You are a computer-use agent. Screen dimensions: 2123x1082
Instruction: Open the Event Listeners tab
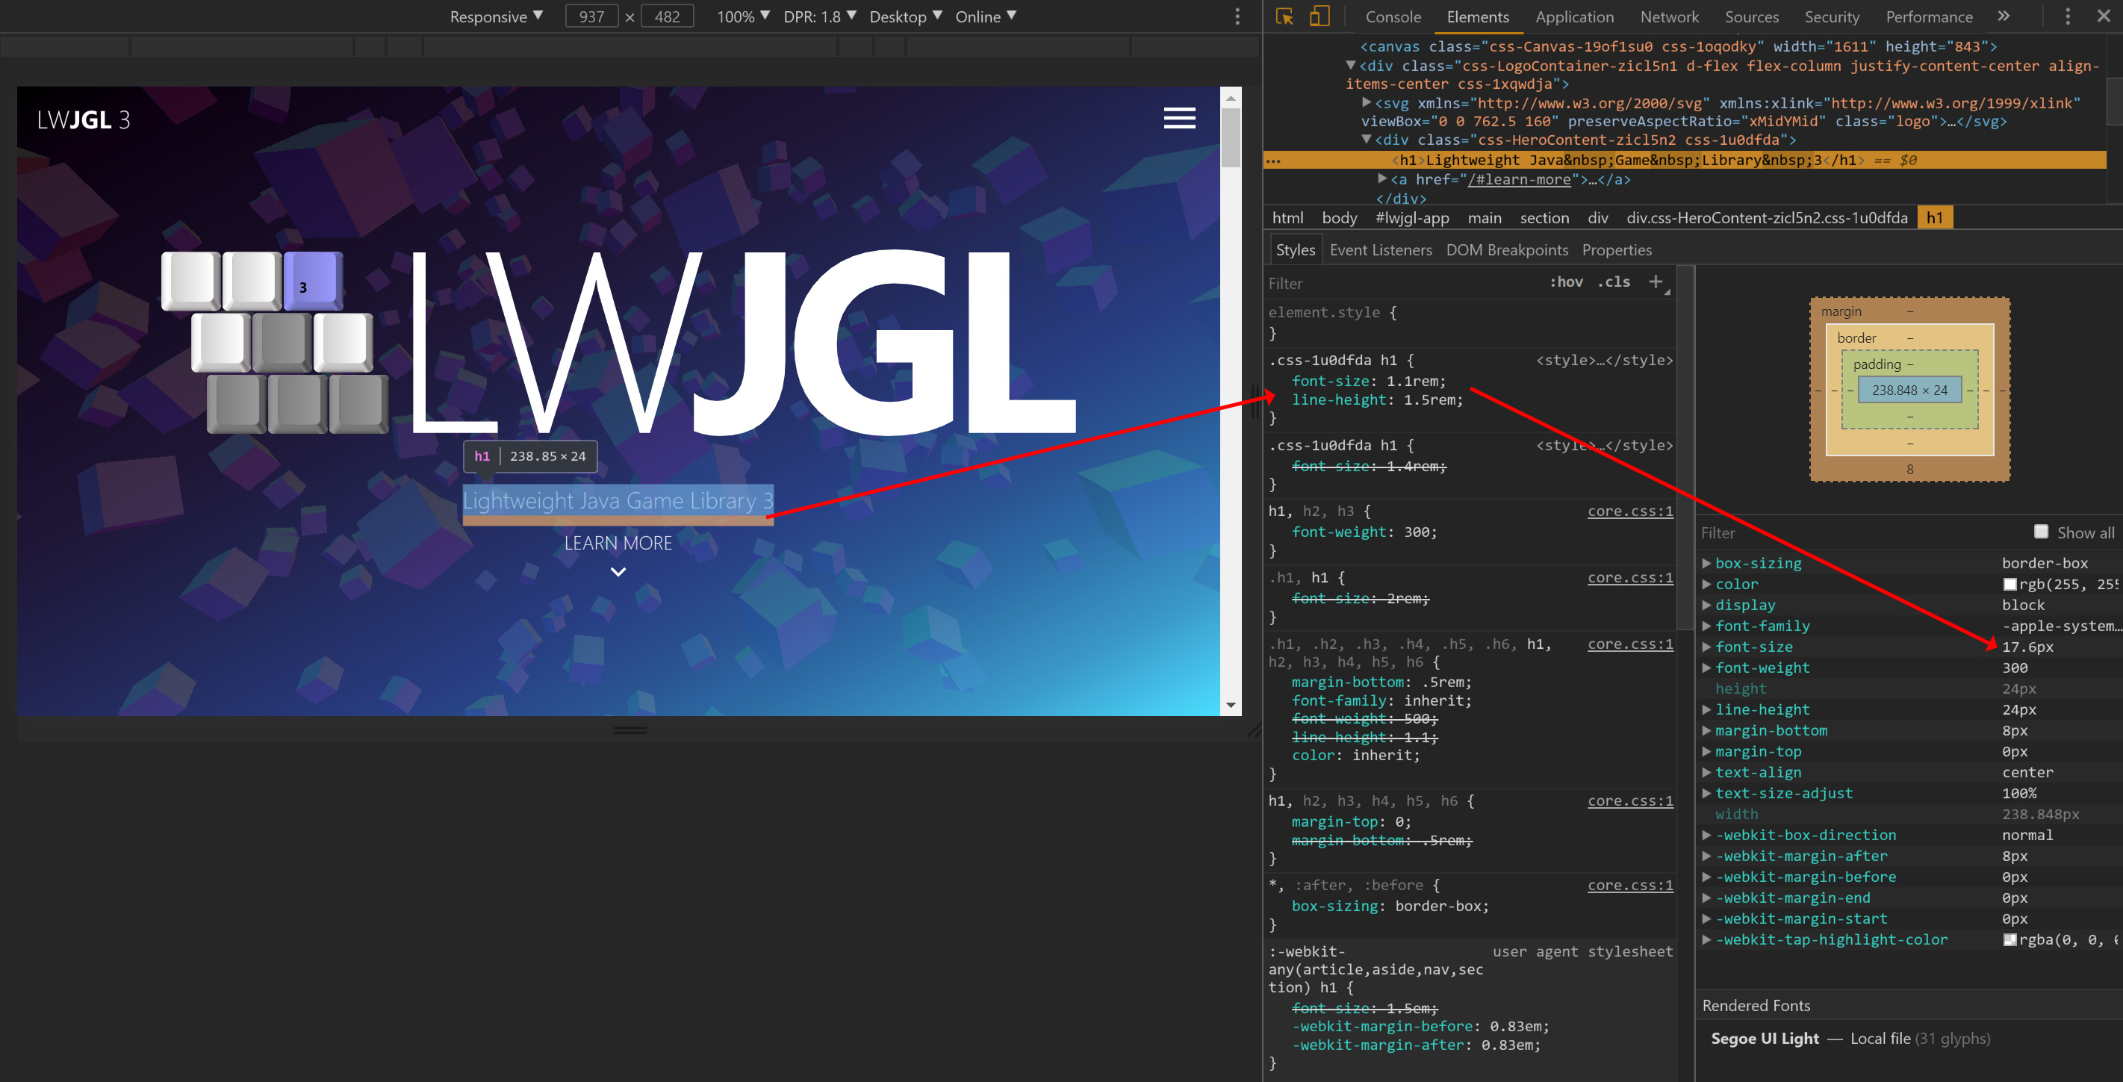pos(1381,249)
